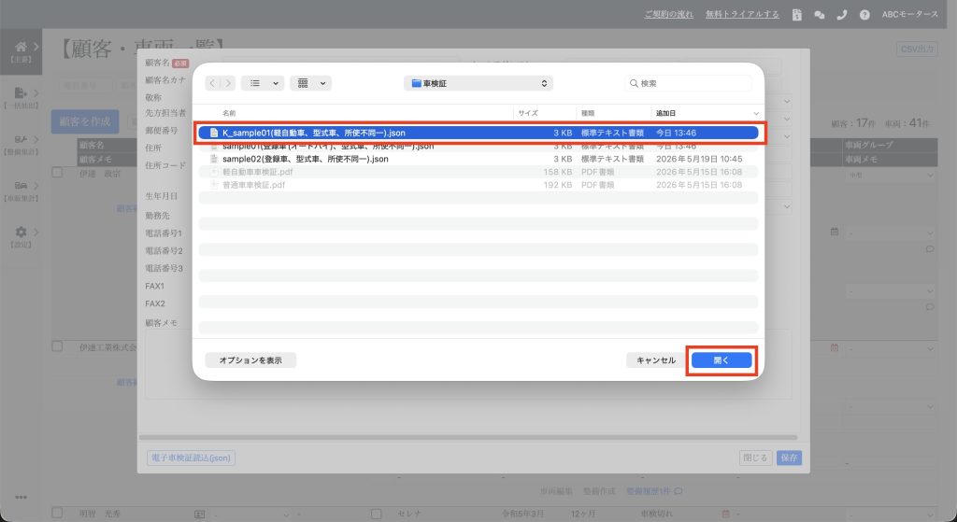The height and width of the screenshot is (522, 957).
Task: Click オプションを表示 button
Action: point(250,360)
